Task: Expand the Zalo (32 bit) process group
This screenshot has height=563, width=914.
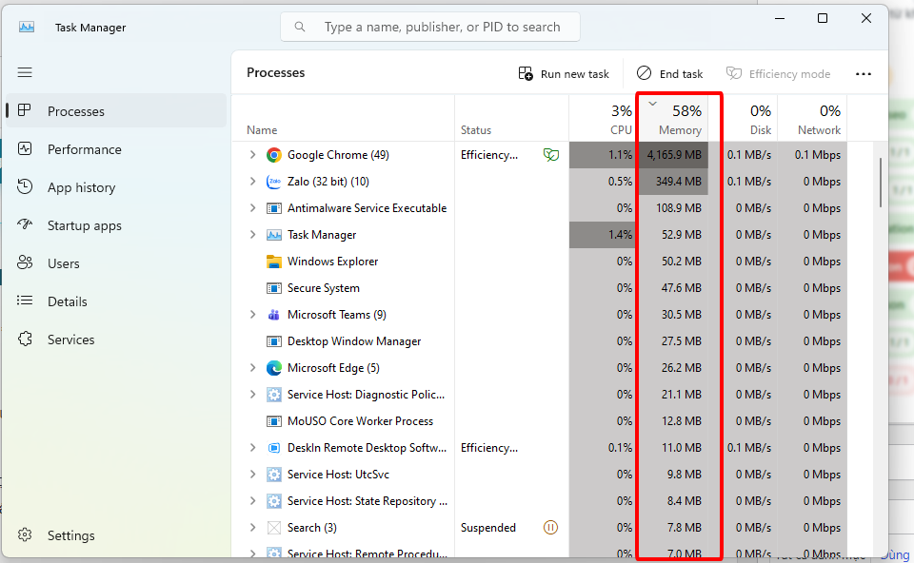Action: [x=252, y=182]
